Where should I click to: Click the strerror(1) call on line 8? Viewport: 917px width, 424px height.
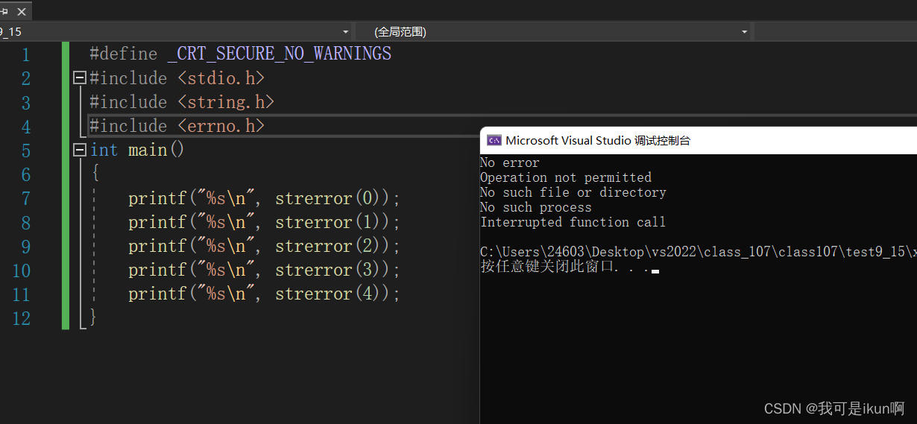(333, 222)
